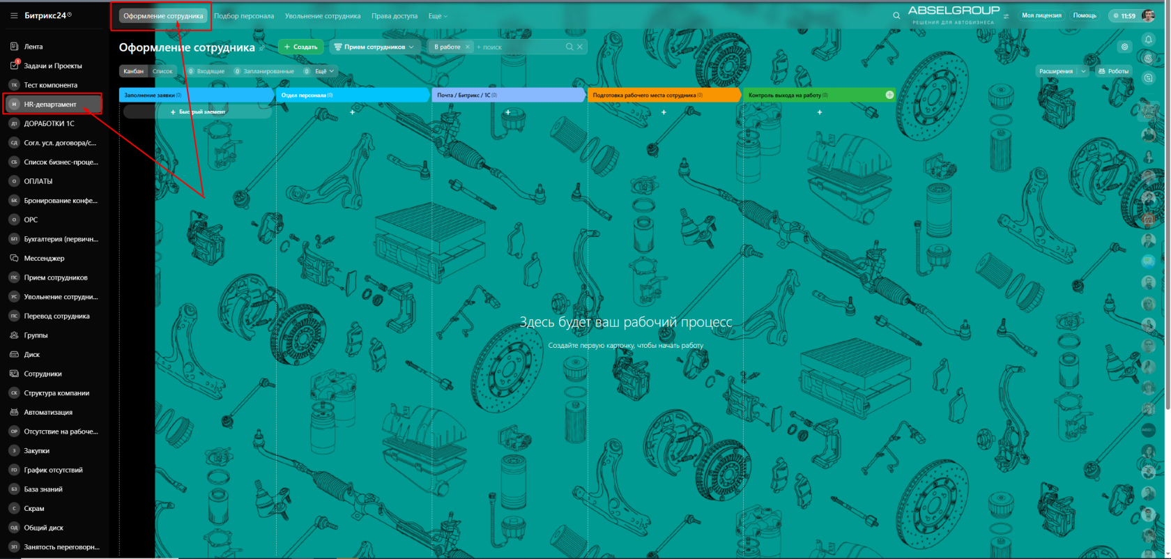Click the magnifier icon in filter box

[x=569, y=47]
